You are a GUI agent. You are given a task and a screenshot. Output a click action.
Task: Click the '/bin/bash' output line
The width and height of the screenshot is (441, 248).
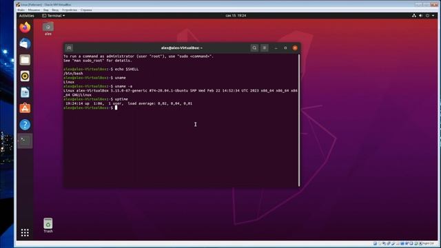73,74
